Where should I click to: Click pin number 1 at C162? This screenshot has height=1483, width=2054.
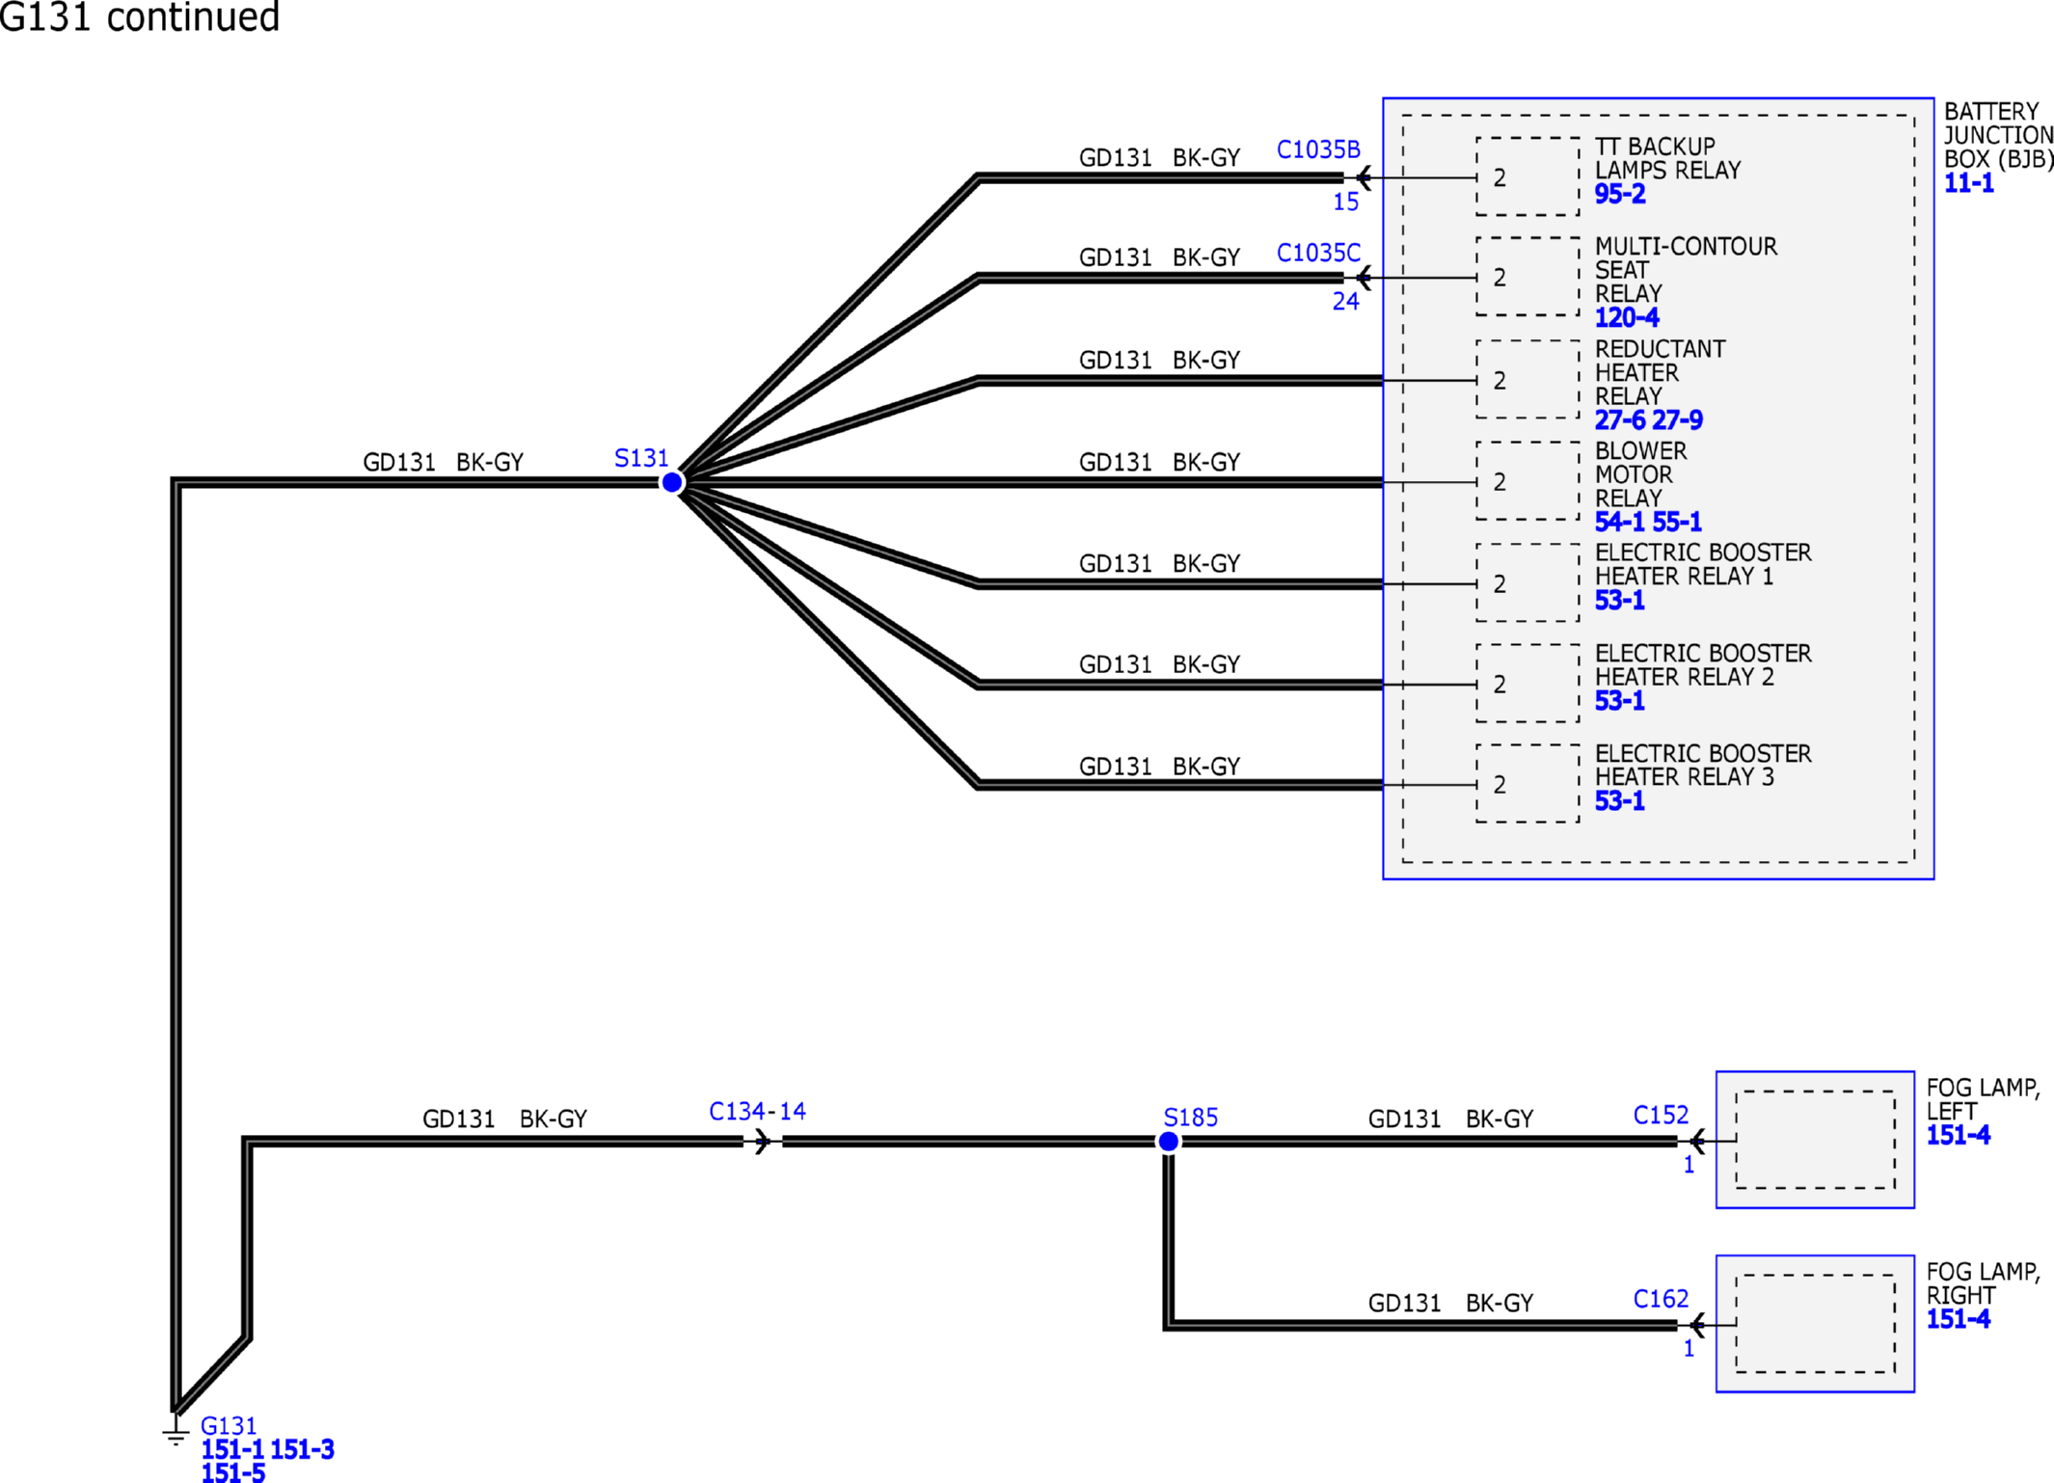coord(1689,1349)
